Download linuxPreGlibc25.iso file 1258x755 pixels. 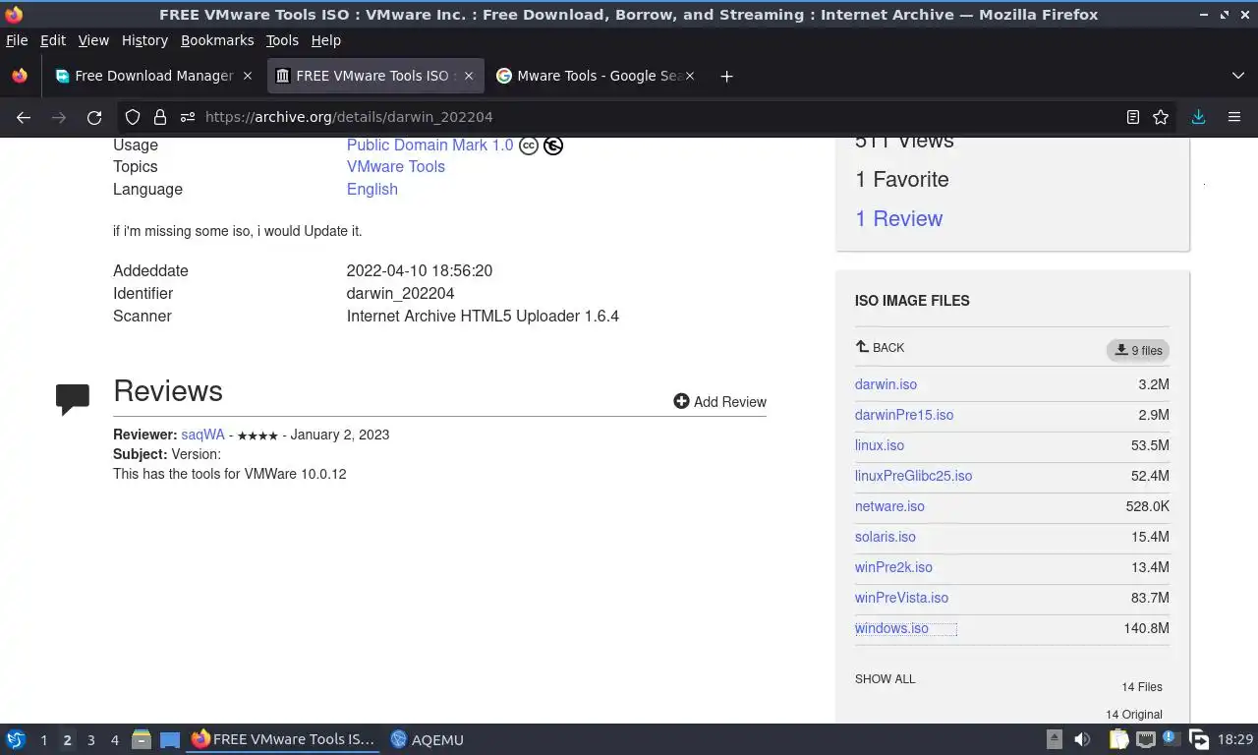point(913,476)
